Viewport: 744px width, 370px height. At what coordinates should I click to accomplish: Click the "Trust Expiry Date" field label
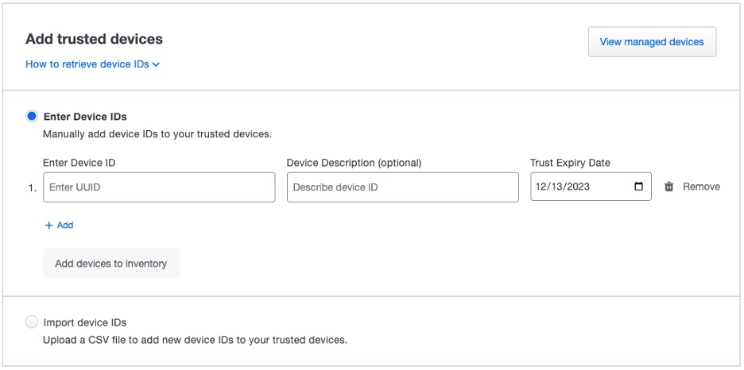pyautogui.click(x=570, y=163)
